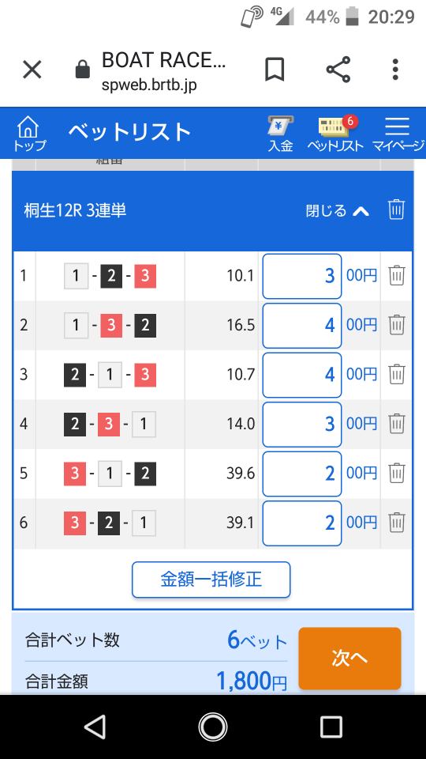The width and height of the screenshot is (426, 759).
Task: Delete the whole 桐生12R 3連単 group
Action: click(x=396, y=210)
